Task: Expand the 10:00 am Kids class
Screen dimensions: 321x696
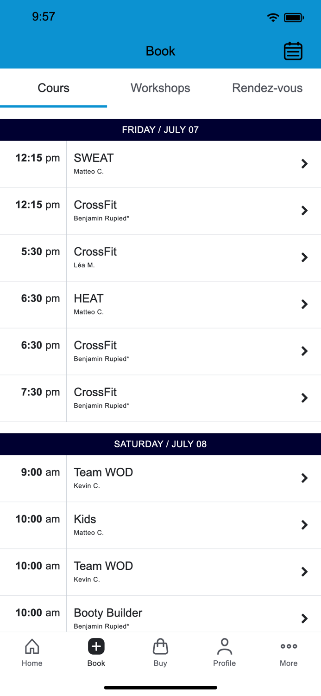Action: pyautogui.click(x=304, y=525)
